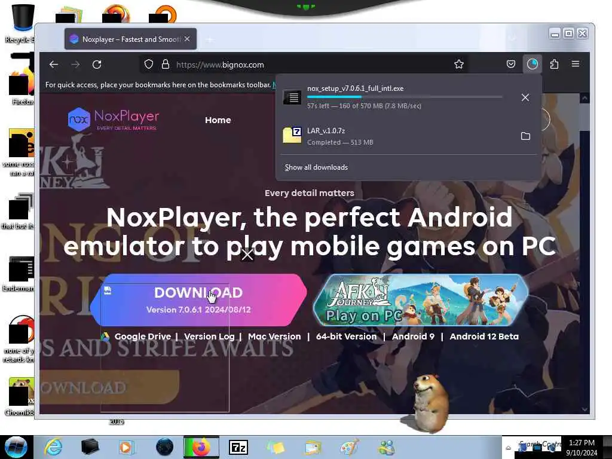Open the tracking protection shield icon

[x=149, y=65]
